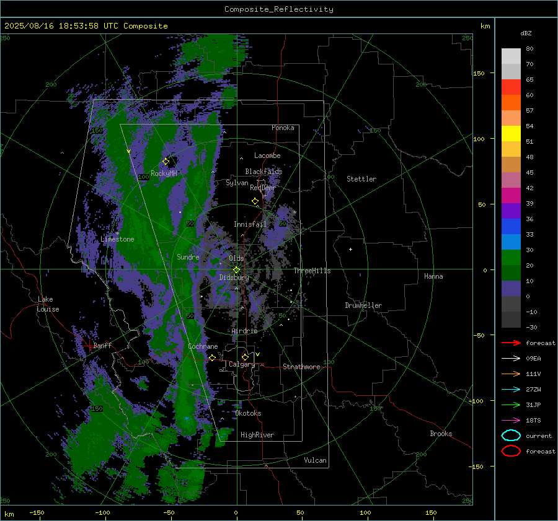558x521 pixels.
Task: Pick the light grey 80 dBZ swatch
Action: (x=511, y=56)
